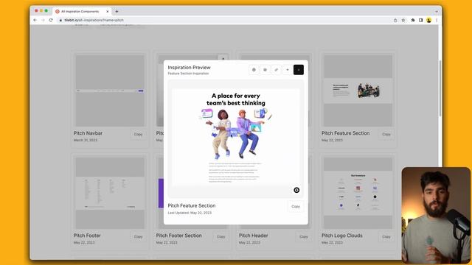This screenshot has height=265, width=472.
Task: Open the Pitch Navbar thumbnail
Action: point(110,91)
